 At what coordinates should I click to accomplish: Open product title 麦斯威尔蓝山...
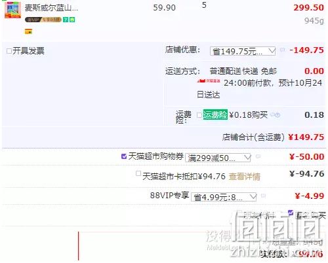[51, 8]
